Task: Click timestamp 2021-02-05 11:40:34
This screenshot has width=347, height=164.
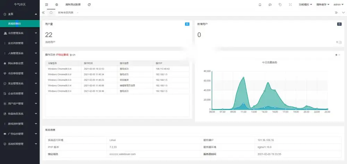Action: point(94,74)
